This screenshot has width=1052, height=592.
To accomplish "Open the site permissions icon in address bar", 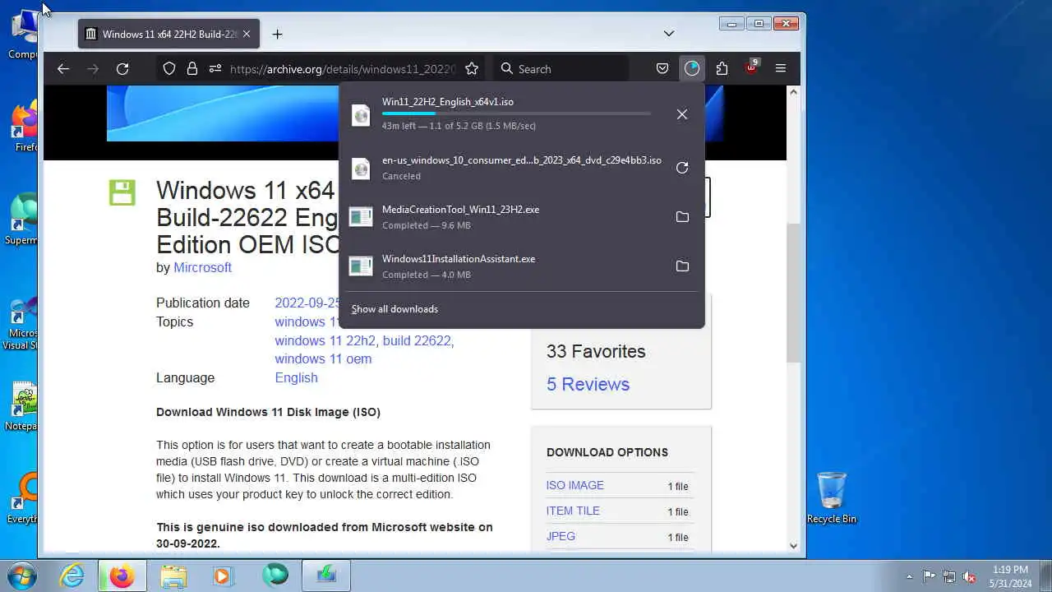I will coord(215,69).
